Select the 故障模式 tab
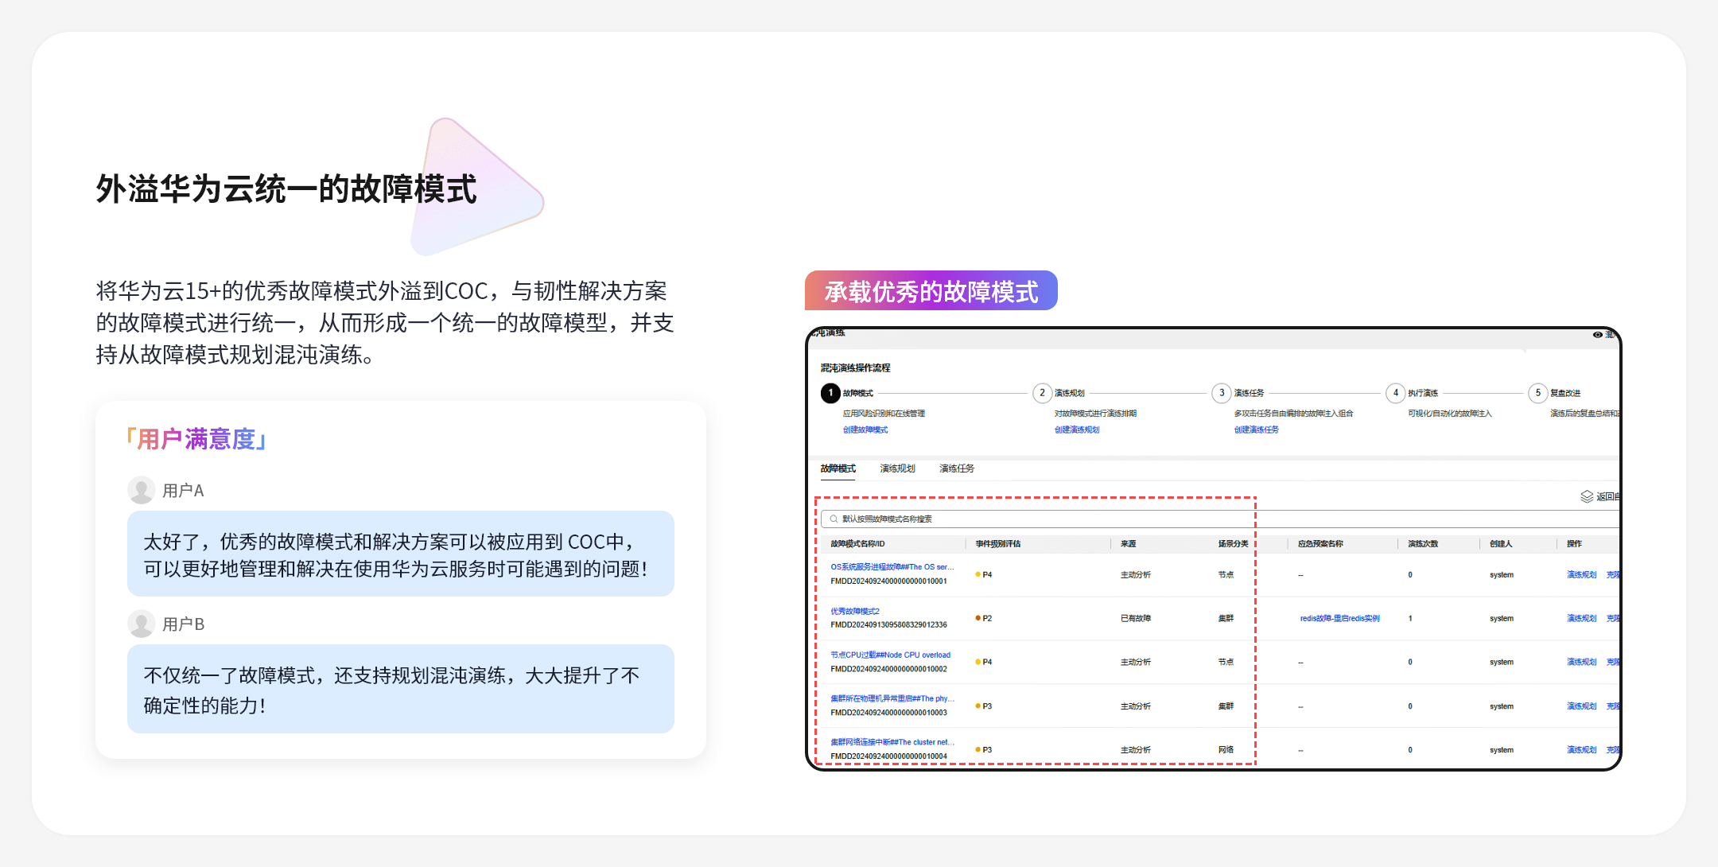Viewport: 1718px width, 867px height. coord(838,468)
